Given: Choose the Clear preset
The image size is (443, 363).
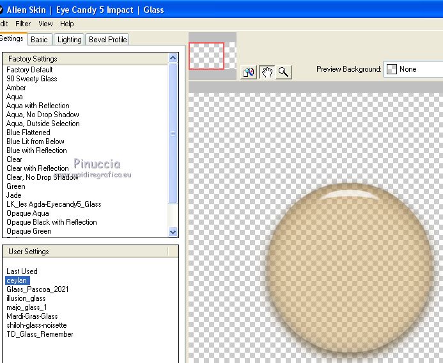Looking at the screenshot, I should (14, 159).
